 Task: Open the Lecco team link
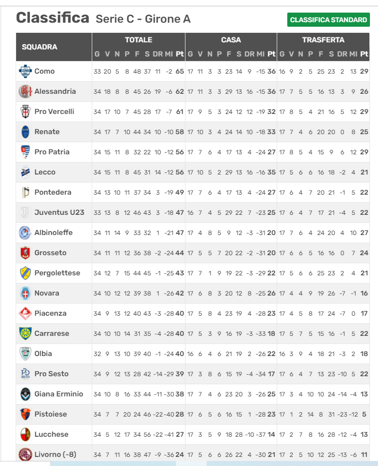(45, 172)
